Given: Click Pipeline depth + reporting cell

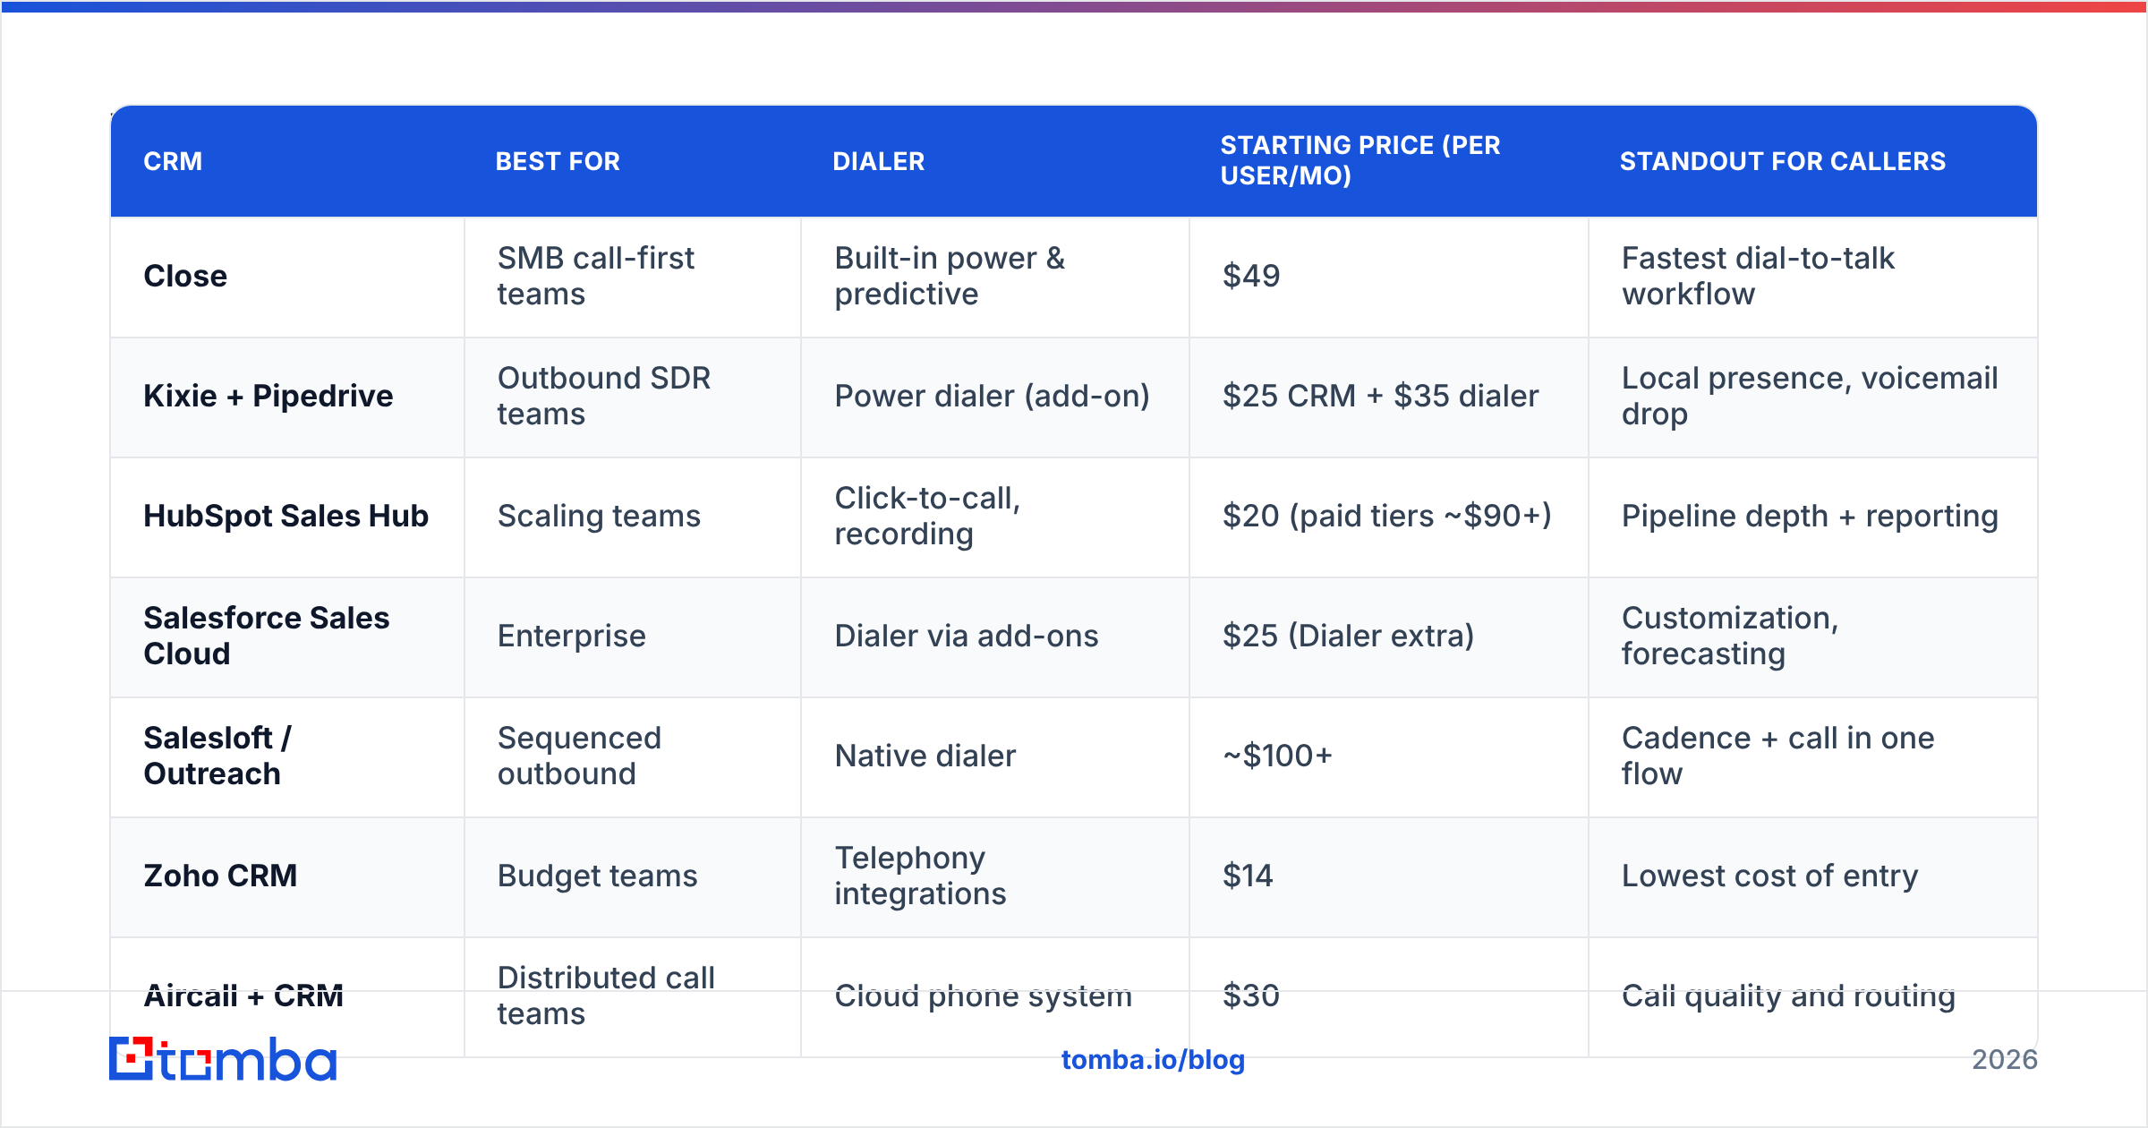Looking at the screenshot, I should click(x=1813, y=517).
